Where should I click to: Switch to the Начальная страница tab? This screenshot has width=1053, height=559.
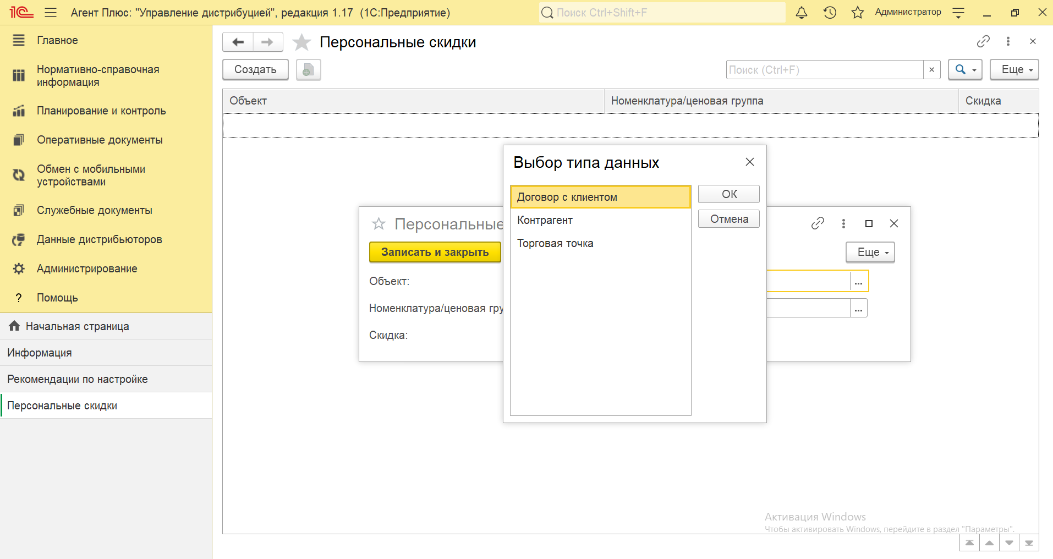(77, 326)
